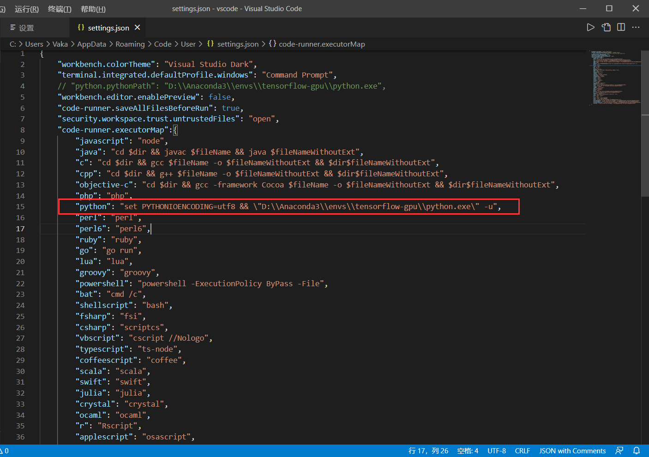Image resolution: width=649 pixels, height=457 pixels.
Task: Click the true value of saveAllFilesBeforeRun
Action: (x=231, y=108)
